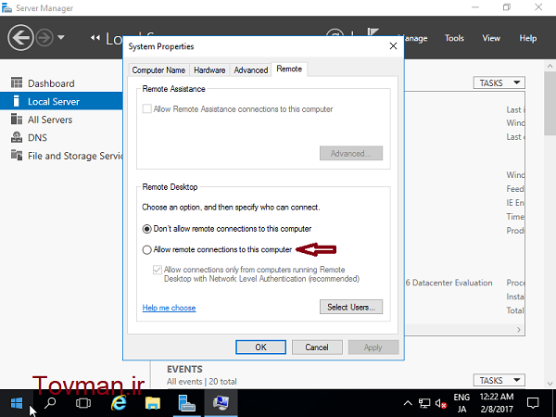Viewport: 556px width, 417px height.
Task: Select the Remote tab
Action: coord(289,69)
